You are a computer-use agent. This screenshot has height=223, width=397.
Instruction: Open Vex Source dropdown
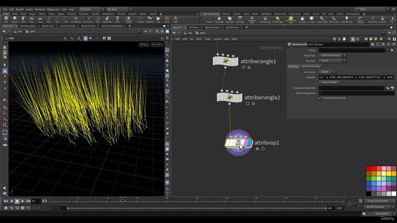(327, 72)
